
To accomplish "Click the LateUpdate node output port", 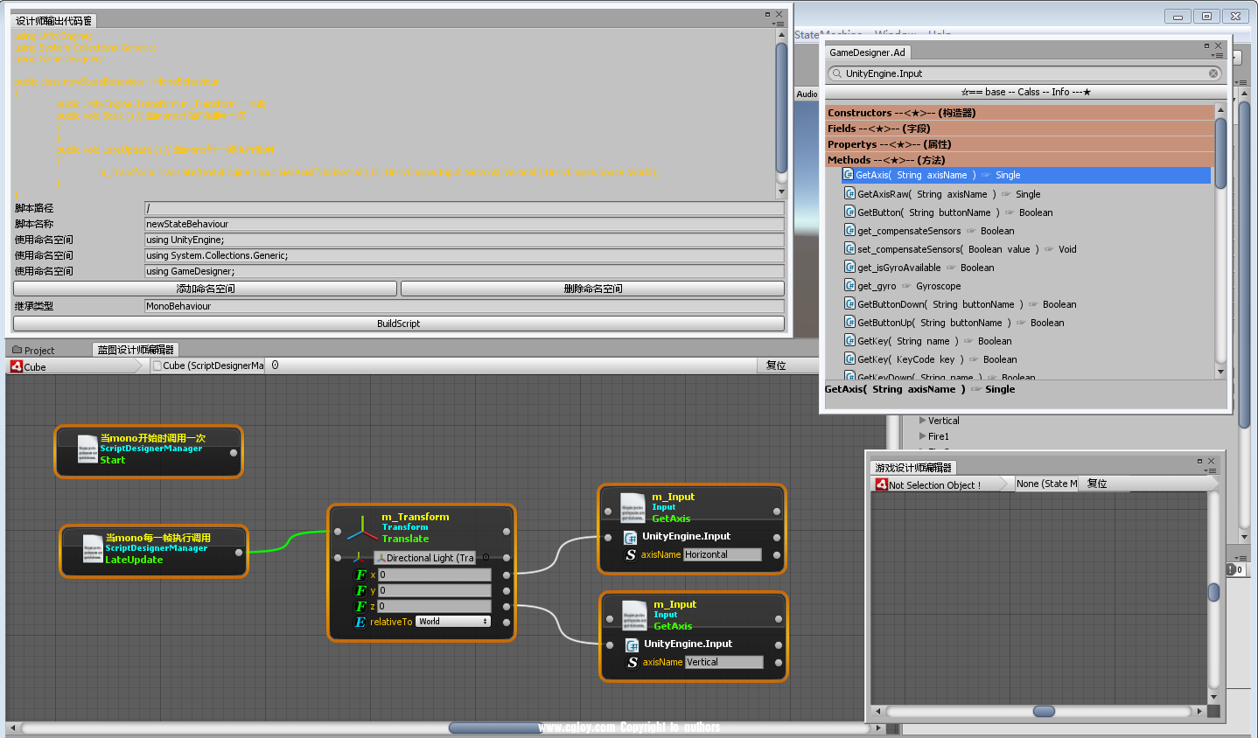I will point(239,553).
